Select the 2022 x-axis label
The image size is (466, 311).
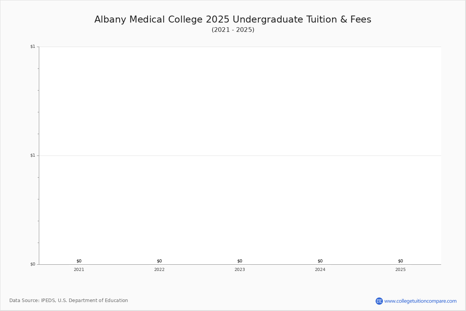coord(159,269)
